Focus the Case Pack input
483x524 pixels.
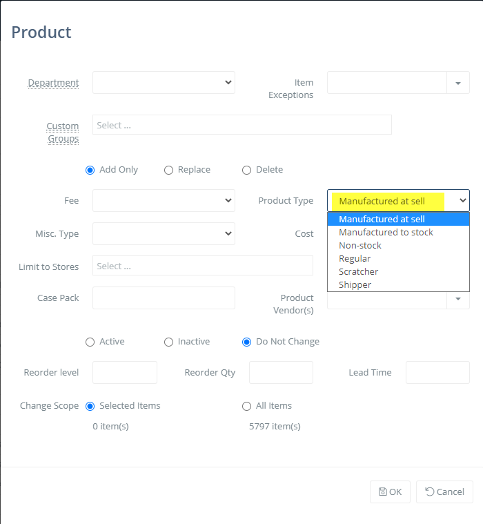tap(164, 298)
